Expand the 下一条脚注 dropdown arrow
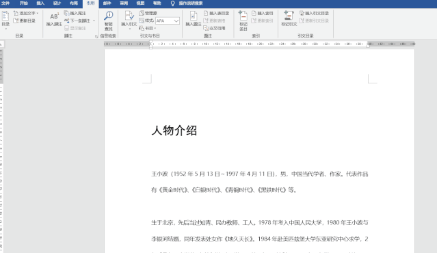The height and width of the screenshot is (253, 437). 94,21
